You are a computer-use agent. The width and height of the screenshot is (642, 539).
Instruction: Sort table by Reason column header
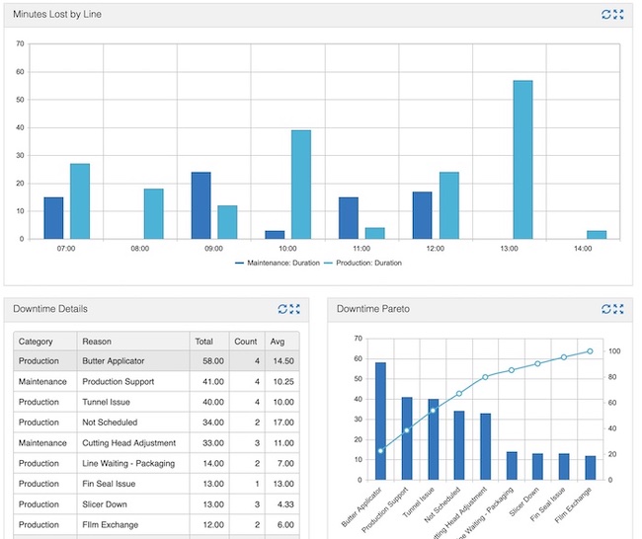tap(133, 342)
